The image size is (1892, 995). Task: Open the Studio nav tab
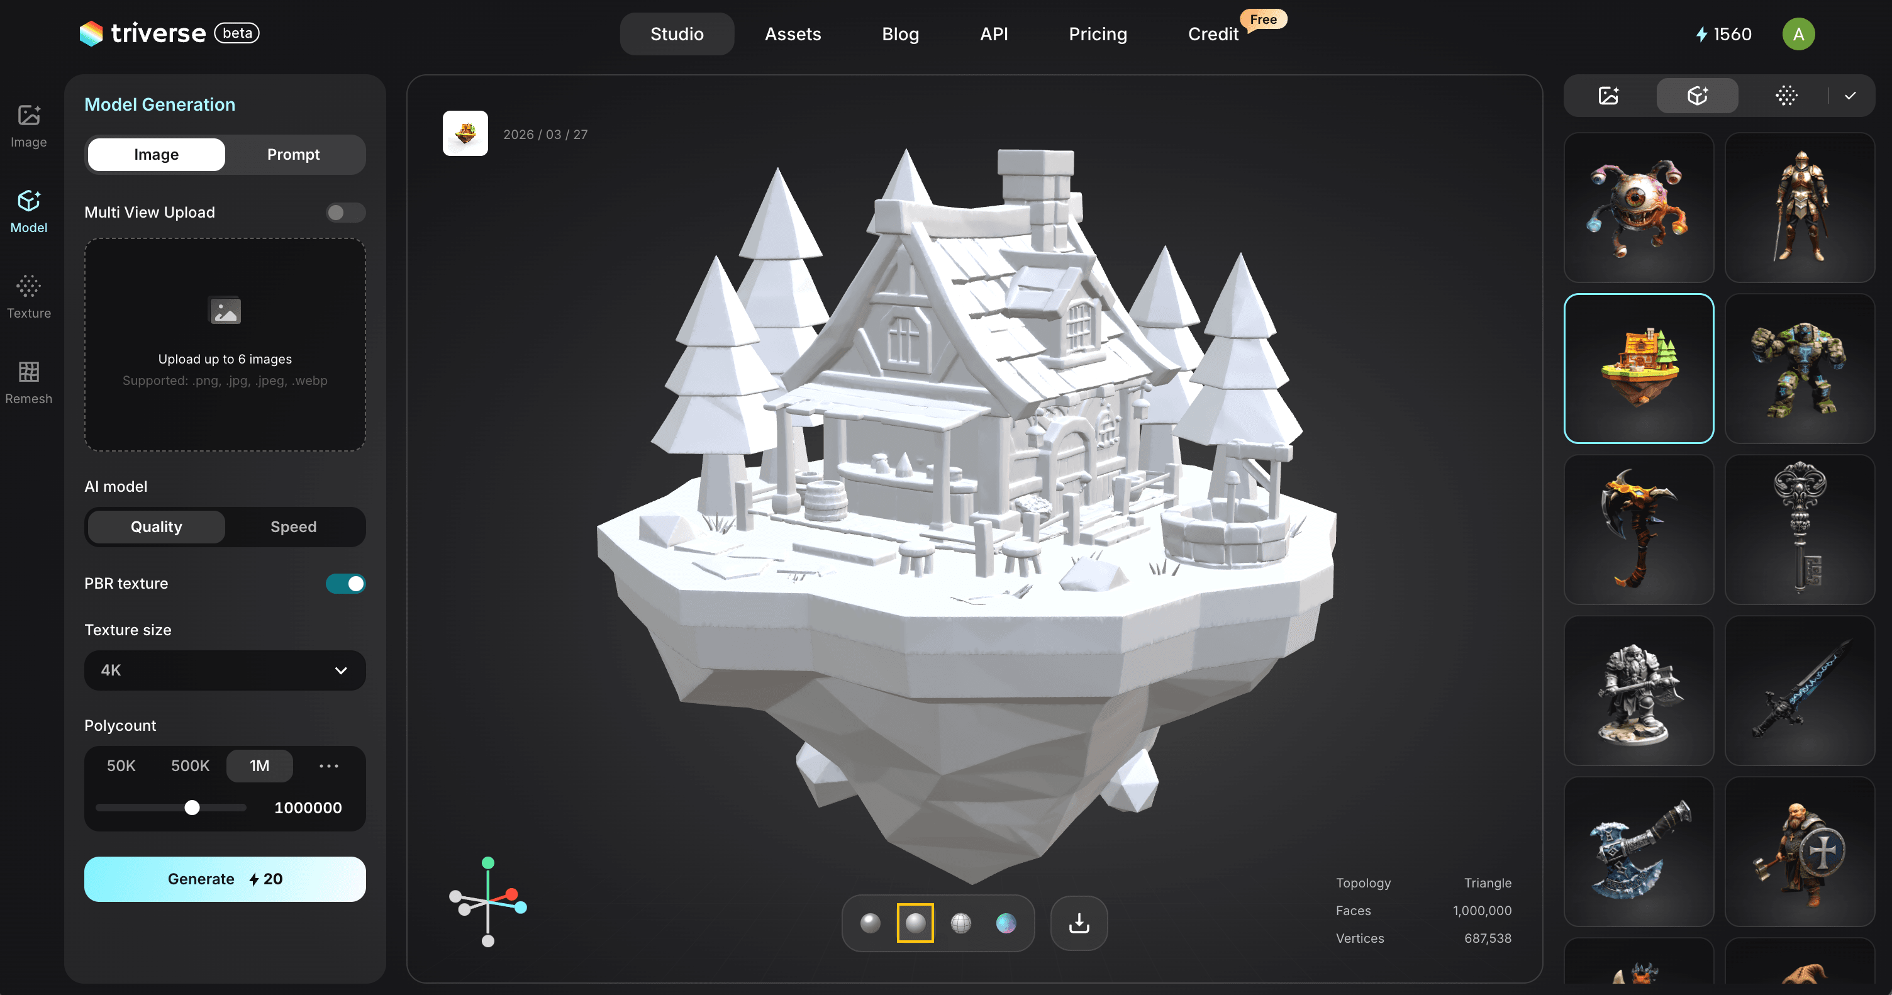click(x=676, y=34)
